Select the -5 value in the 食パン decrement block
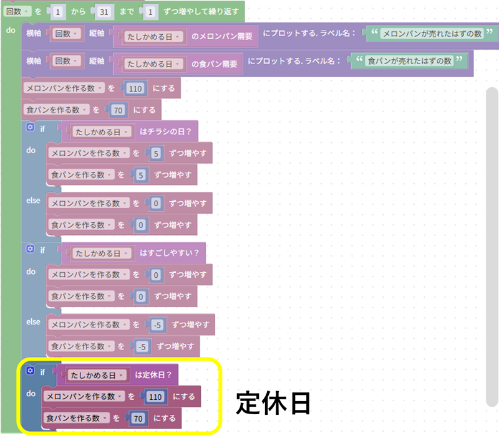Screen dimensions: 499x436 point(142,346)
